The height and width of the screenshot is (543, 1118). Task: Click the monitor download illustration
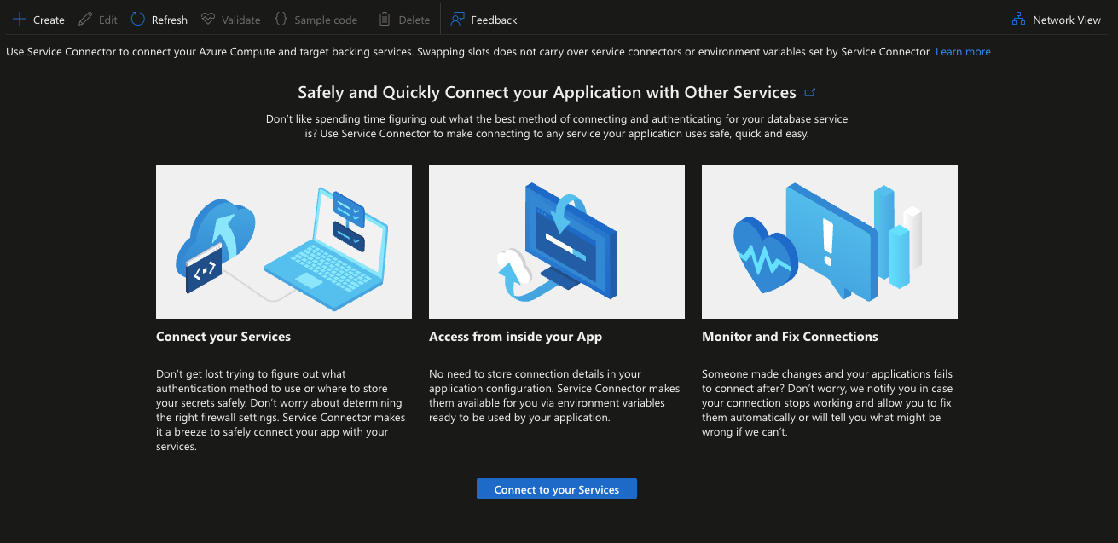coord(557,242)
